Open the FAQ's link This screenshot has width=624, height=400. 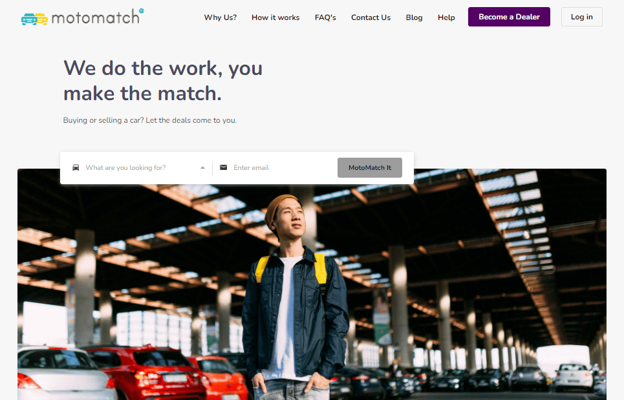coord(325,17)
